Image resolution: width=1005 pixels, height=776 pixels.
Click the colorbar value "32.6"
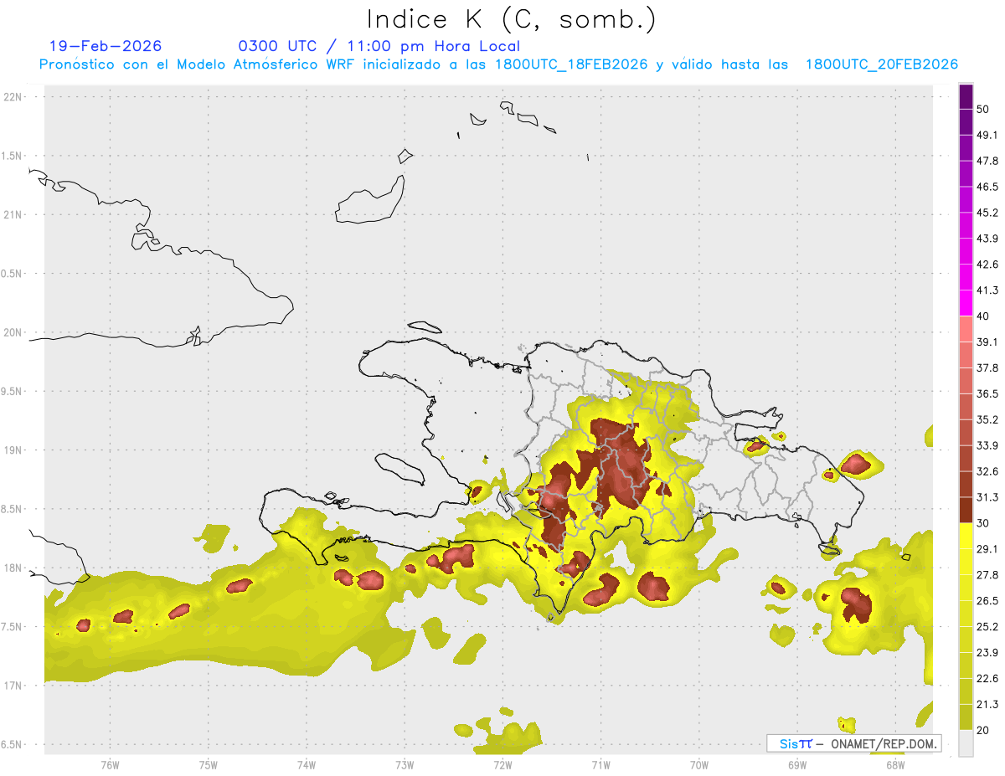[987, 471]
